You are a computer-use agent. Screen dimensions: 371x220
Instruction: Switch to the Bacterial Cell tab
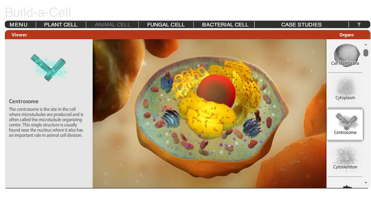pyautogui.click(x=225, y=24)
